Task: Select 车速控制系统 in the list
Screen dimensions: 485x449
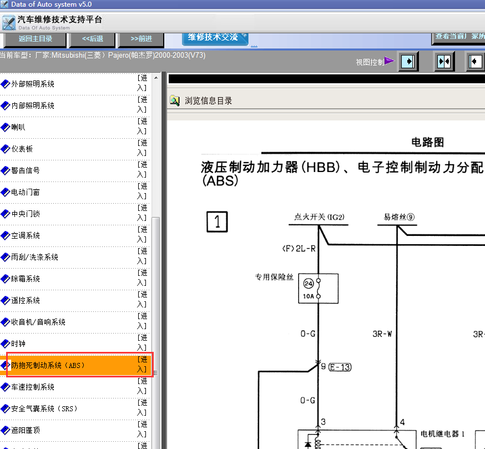Action: (x=33, y=387)
